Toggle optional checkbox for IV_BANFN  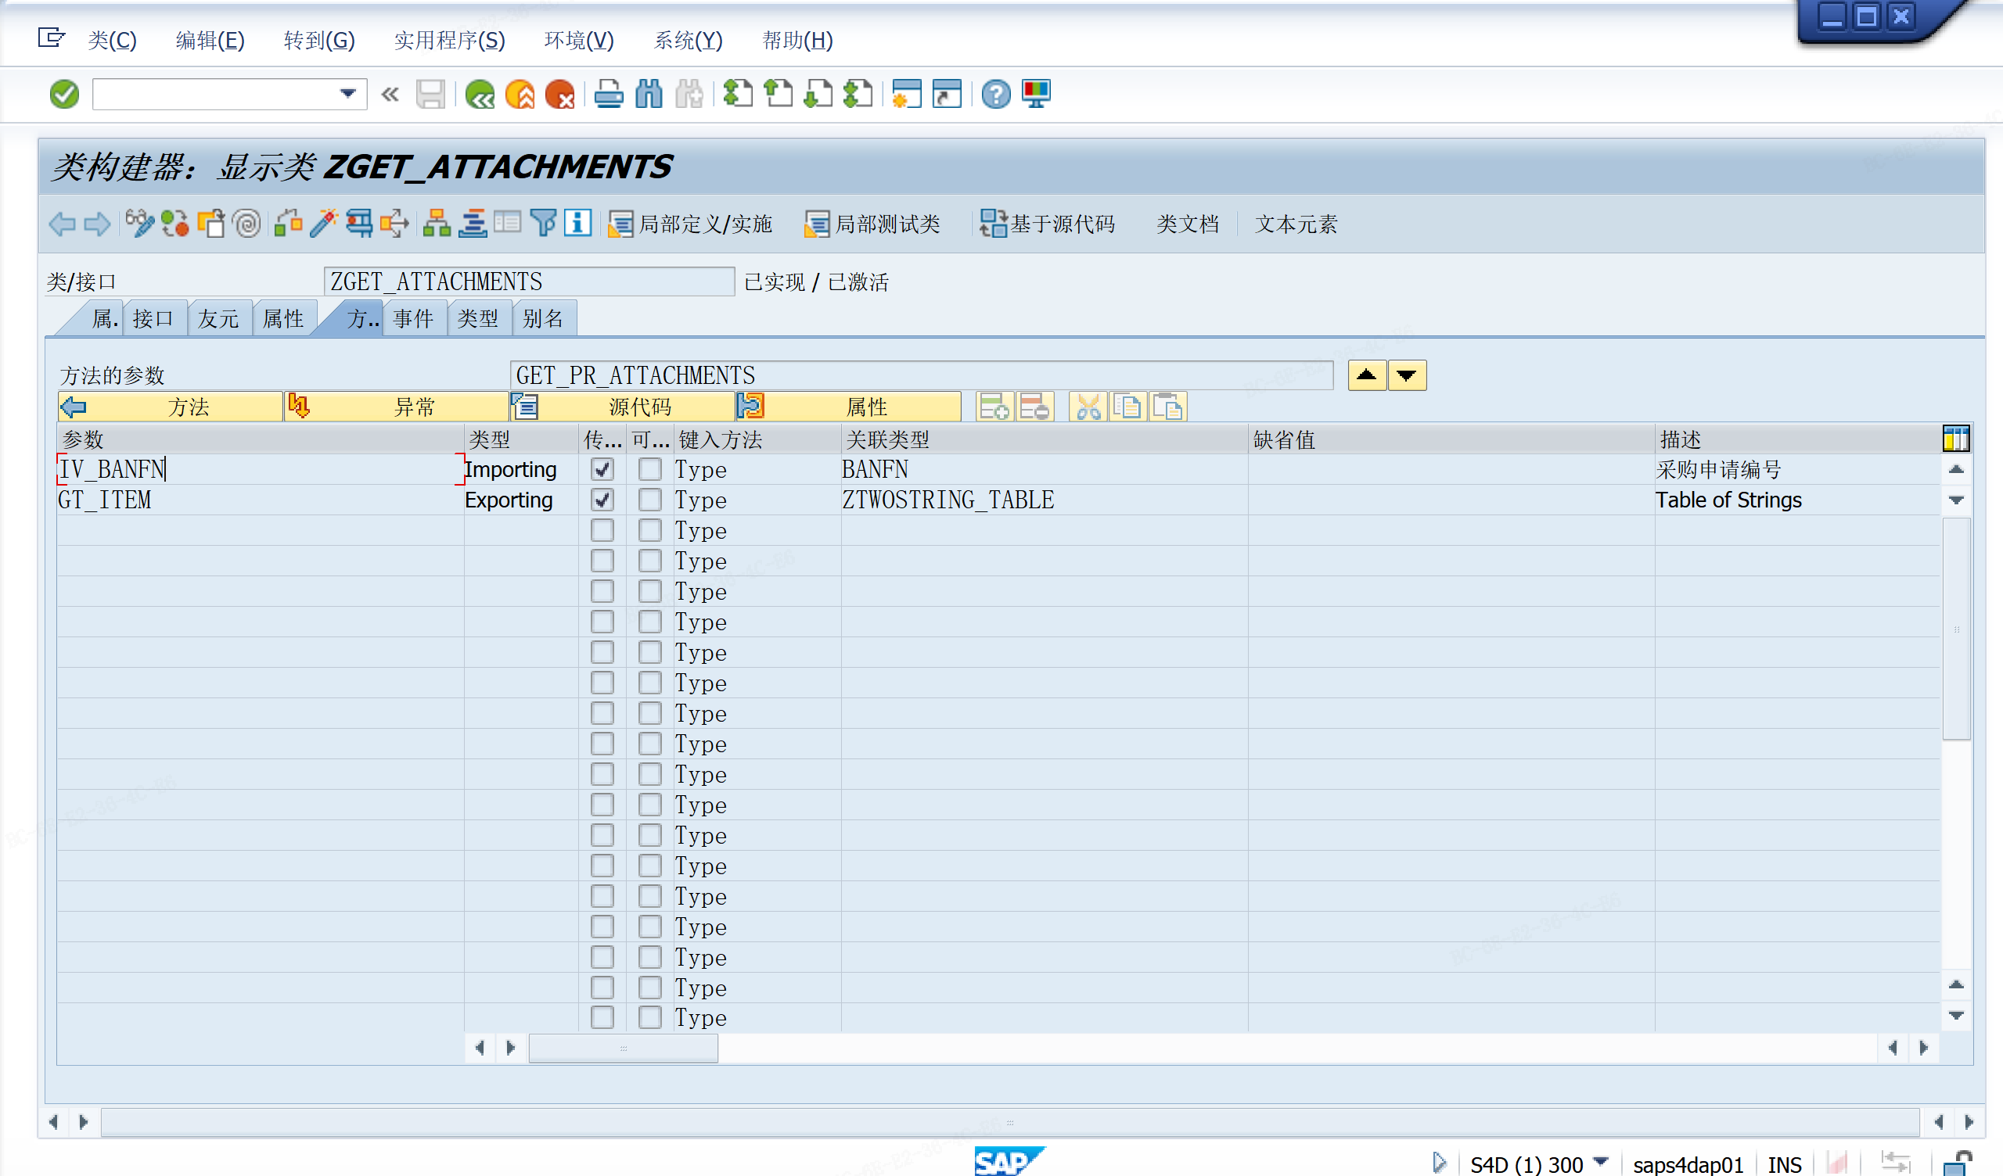[650, 470]
